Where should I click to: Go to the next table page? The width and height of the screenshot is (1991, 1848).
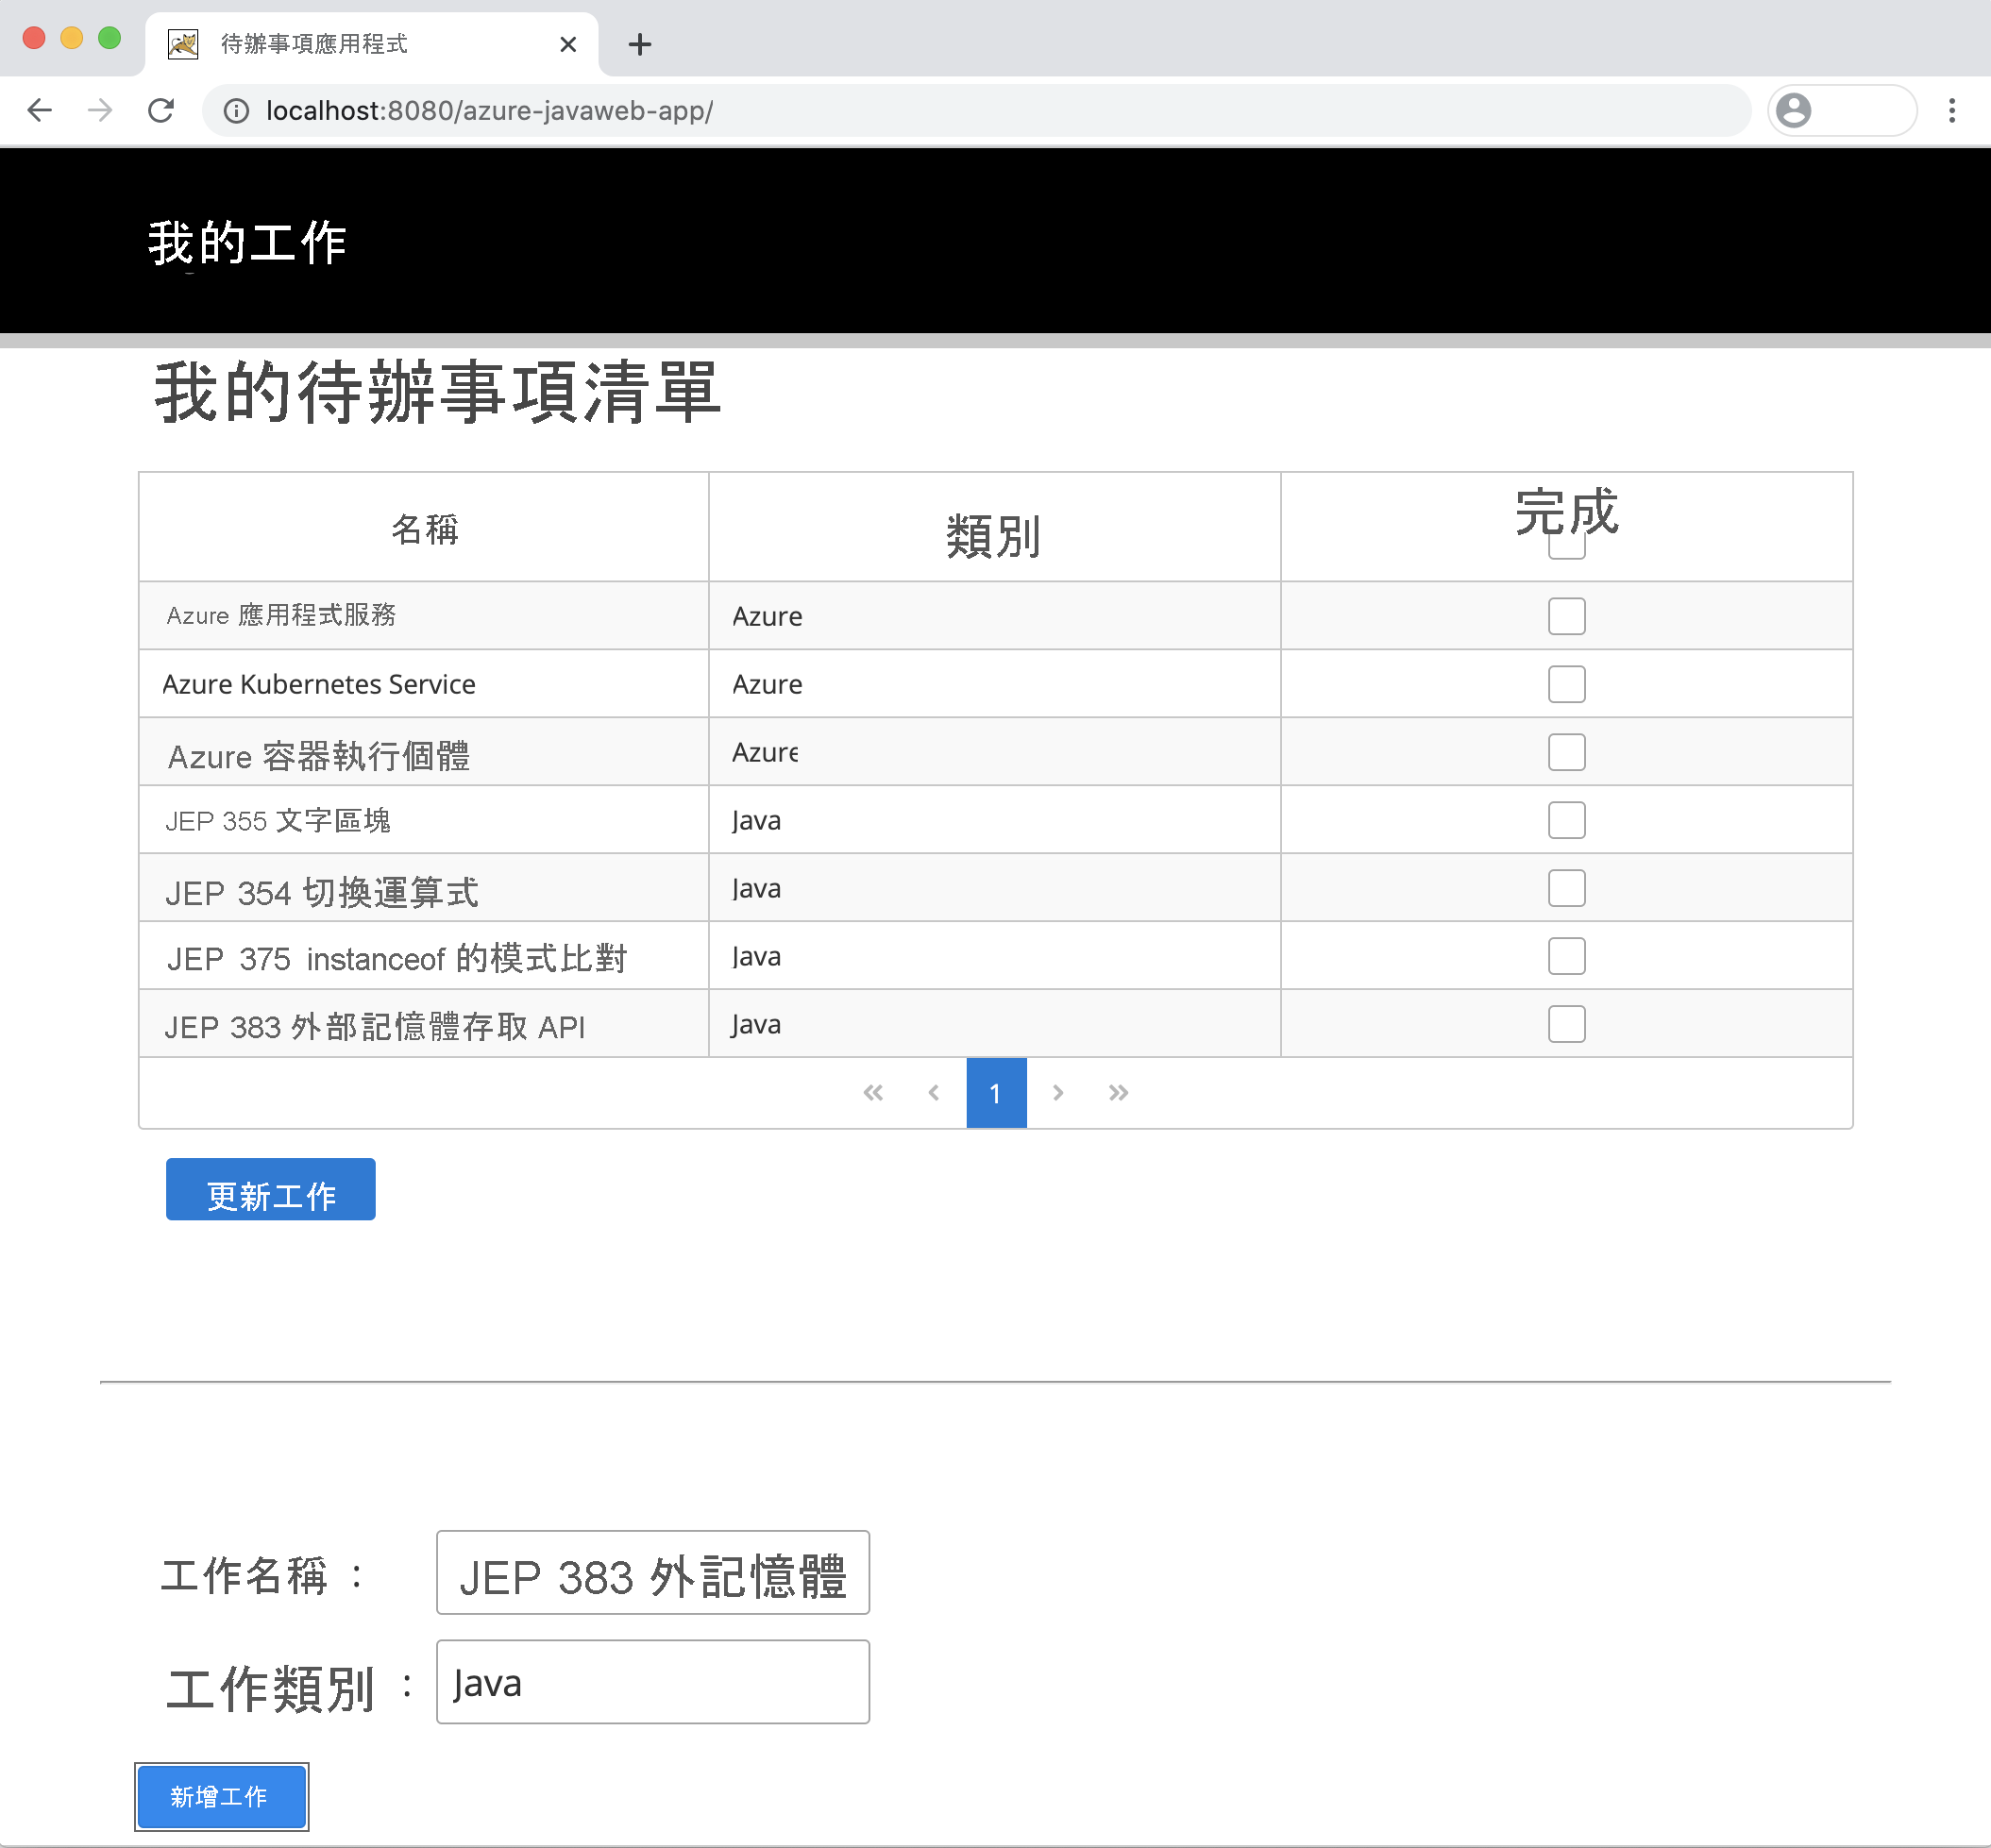pos(1058,1093)
